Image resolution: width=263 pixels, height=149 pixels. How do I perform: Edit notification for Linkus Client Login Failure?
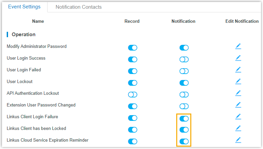238,117
